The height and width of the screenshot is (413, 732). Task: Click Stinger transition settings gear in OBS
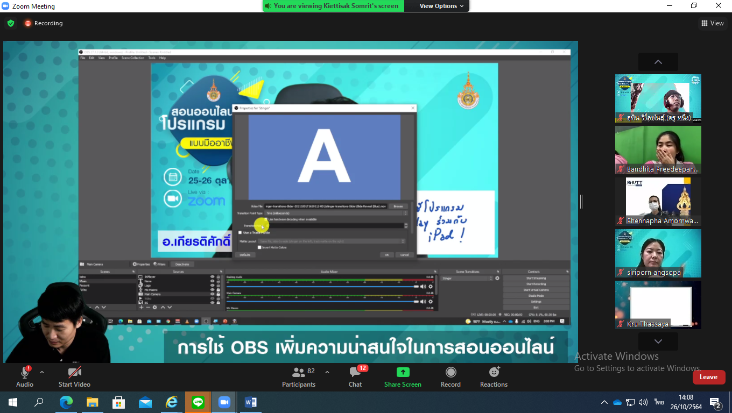coord(497,278)
